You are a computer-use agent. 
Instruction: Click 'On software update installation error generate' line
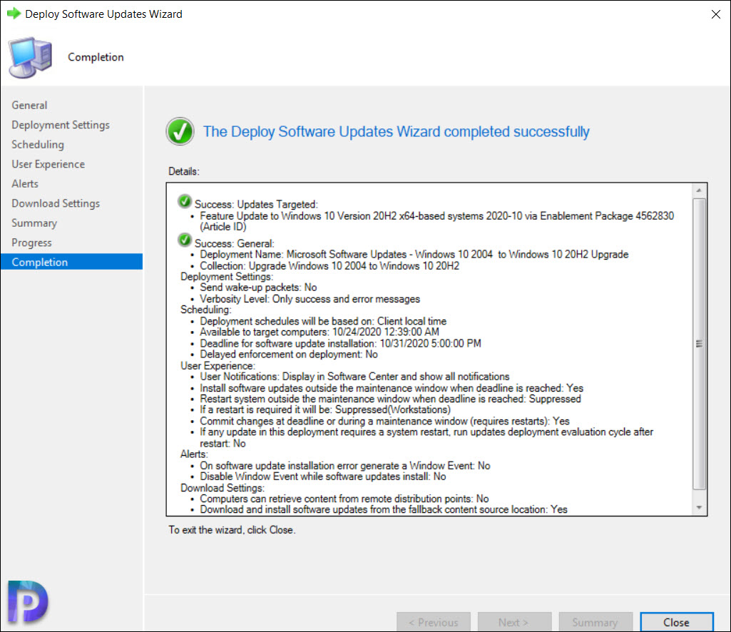pyautogui.click(x=345, y=466)
